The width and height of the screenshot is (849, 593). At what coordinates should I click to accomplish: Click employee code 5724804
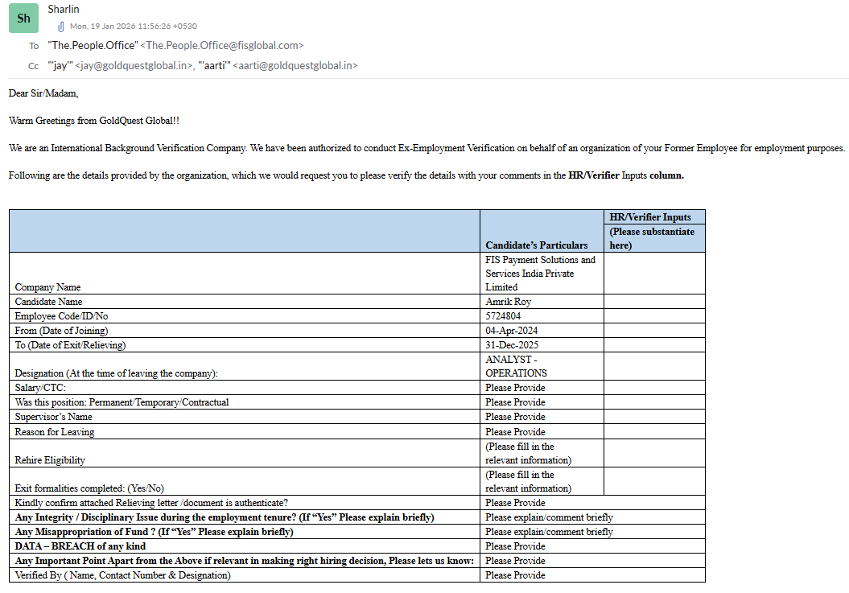click(x=503, y=316)
